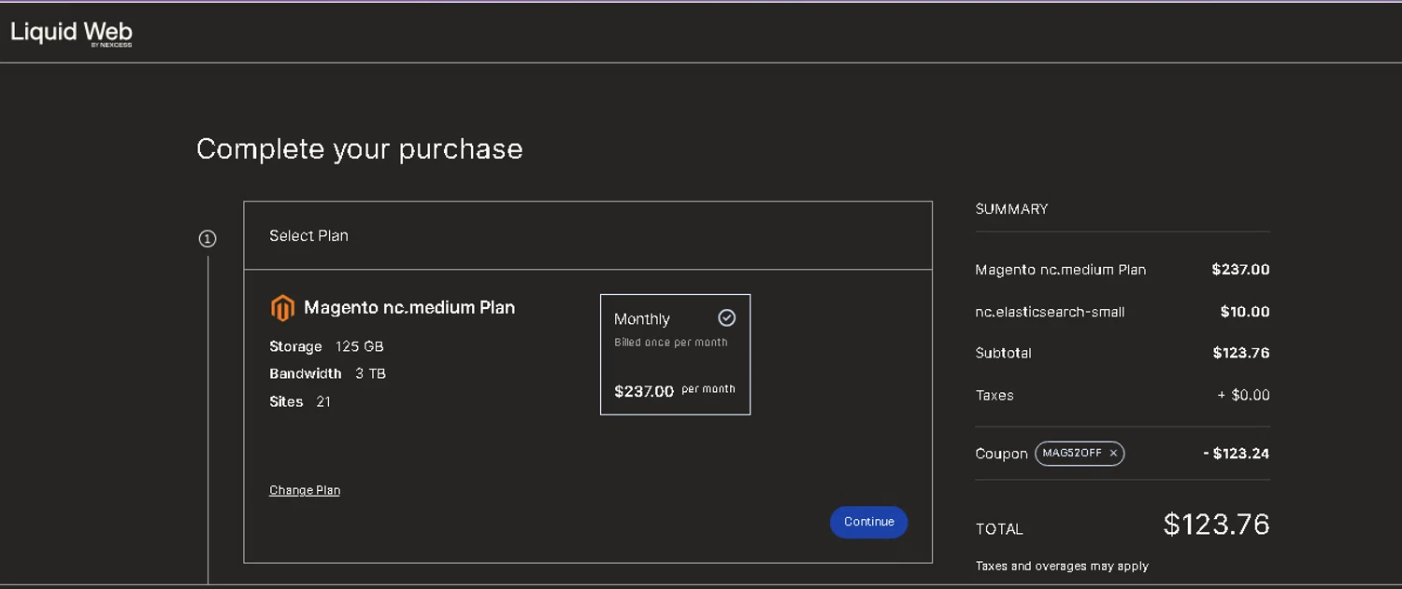Click the Select Plan section header
Viewport: 1402px width, 589px height.
click(588, 235)
